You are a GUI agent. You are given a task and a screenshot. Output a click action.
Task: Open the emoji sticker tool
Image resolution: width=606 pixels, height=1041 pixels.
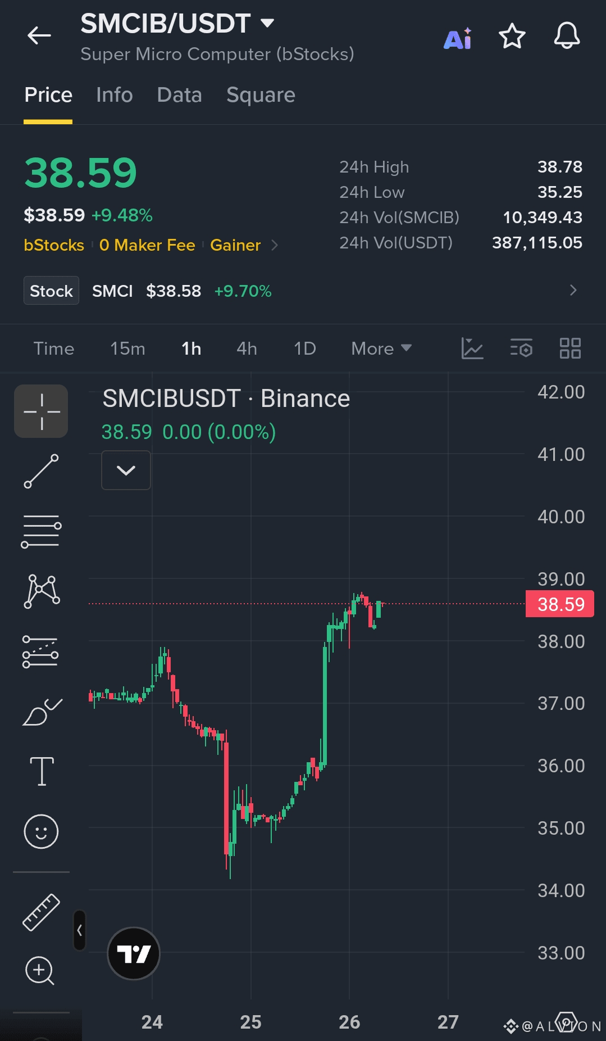point(41,831)
